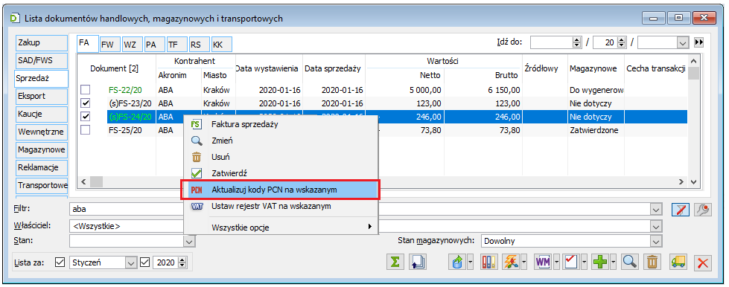Screen dimensions: 729x287
Task: Open the Filtr dropdown arrow
Action: (655, 210)
